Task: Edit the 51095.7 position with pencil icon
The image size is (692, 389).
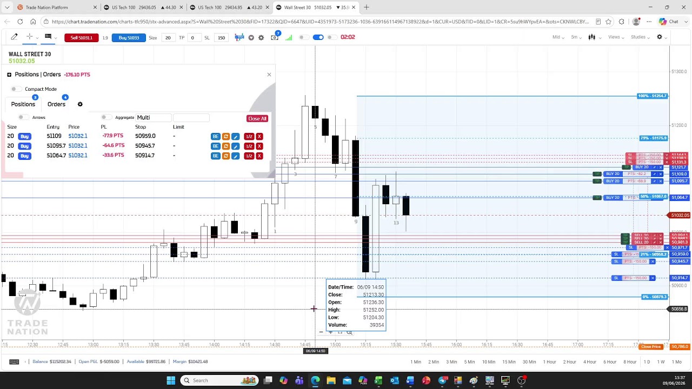Action: point(235,146)
